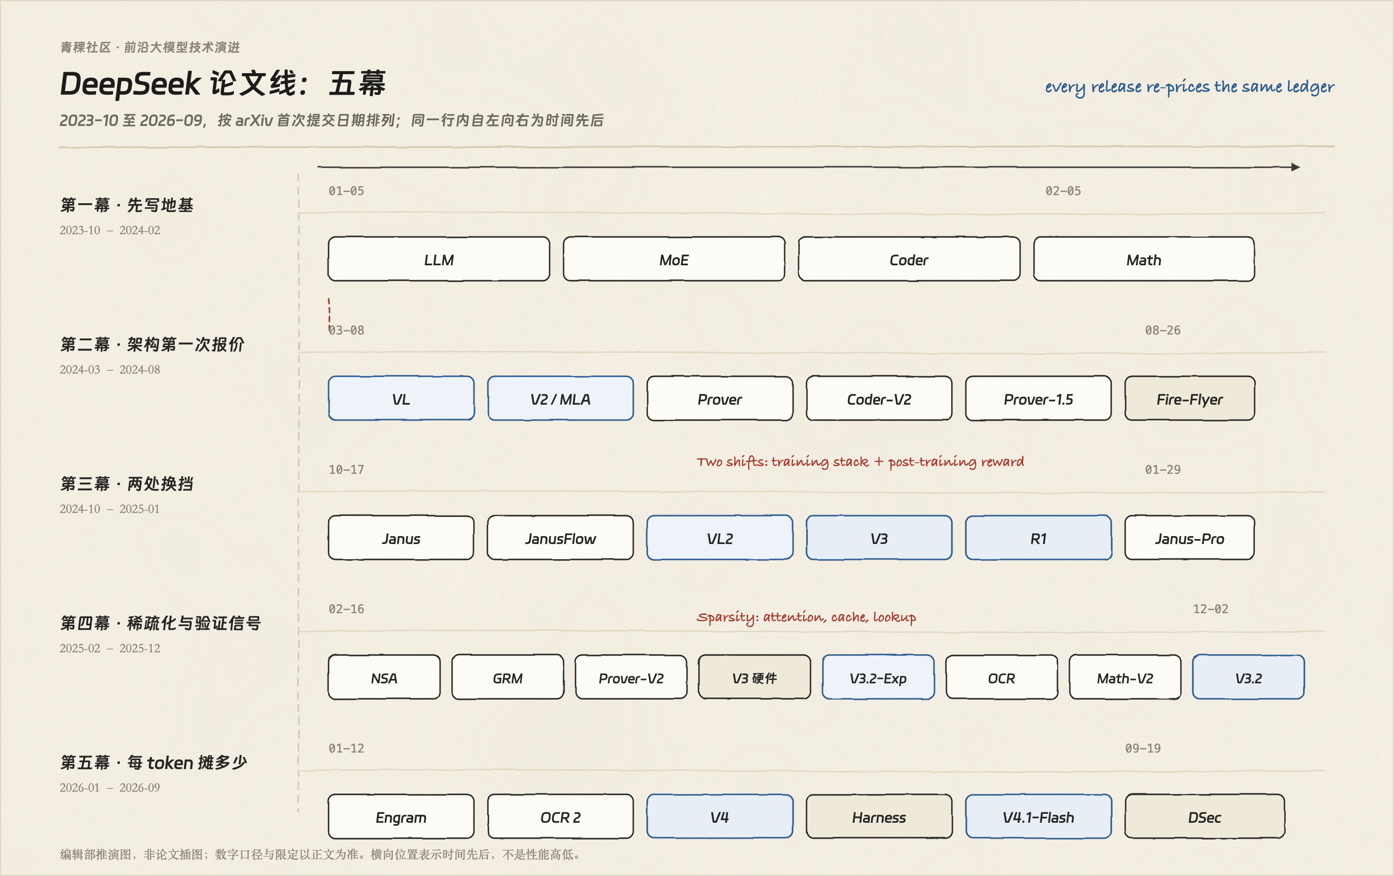Click the red note 'Two shifts: training stack + post-training reward'
The height and width of the screenshot is (876, 1394).
pyautogui.click(x=860, y=462)
